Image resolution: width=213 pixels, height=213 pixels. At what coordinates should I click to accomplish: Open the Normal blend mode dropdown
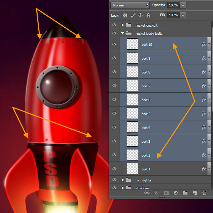[x=130, y=5]
